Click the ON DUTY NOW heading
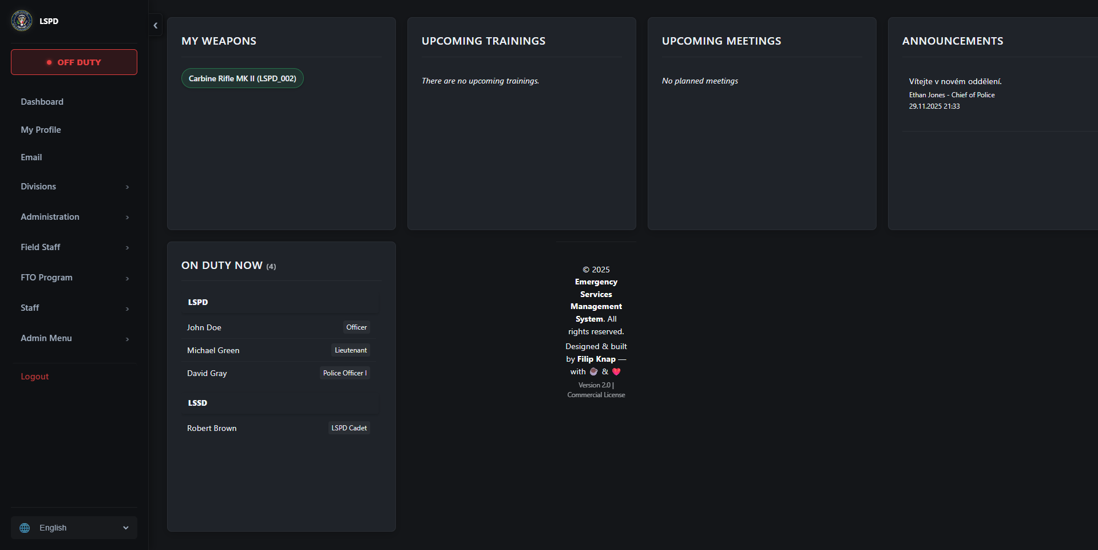The width and height of the screenshot is (1098, 550). click(x=222, y=266)
